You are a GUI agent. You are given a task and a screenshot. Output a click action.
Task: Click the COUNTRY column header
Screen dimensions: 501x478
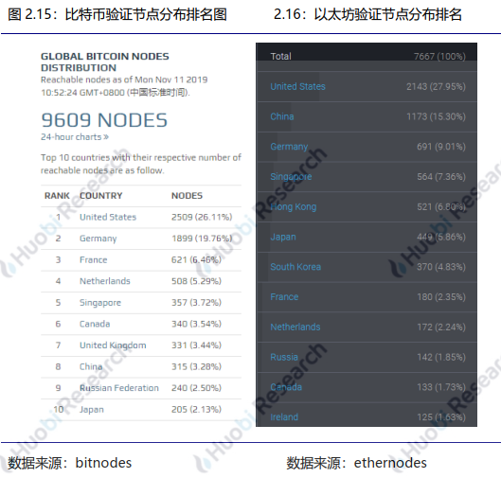coord(101,196)
